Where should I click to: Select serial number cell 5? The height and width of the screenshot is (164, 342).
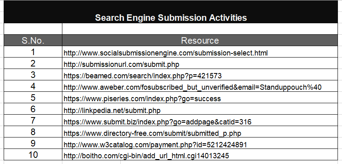tap(33, 98)
